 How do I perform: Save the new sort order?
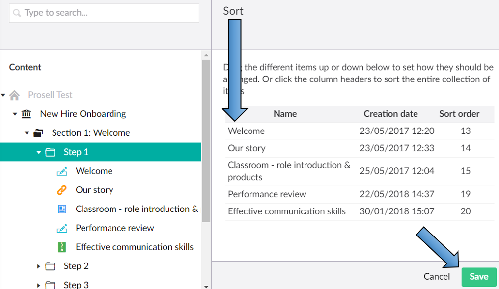click(x=478, y=276)
